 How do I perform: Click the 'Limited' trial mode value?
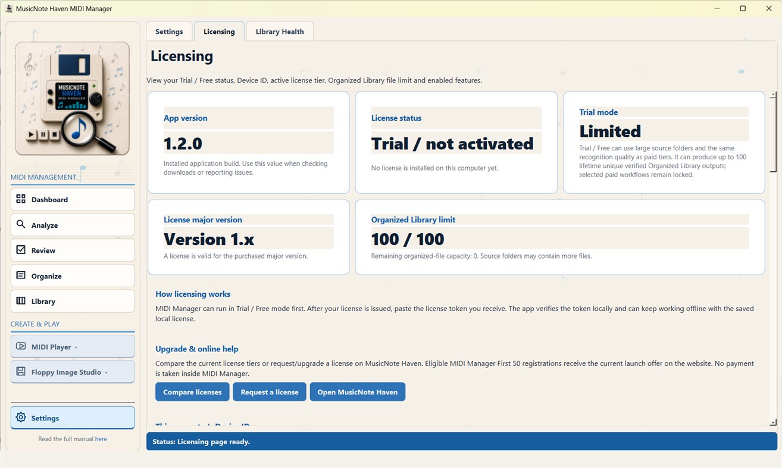[610, 131]
